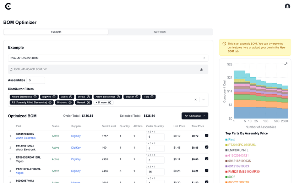294x183 pixels.
Task: Edit order quantity for part PT2010FK-070R25L
Action: pos(156,172)
